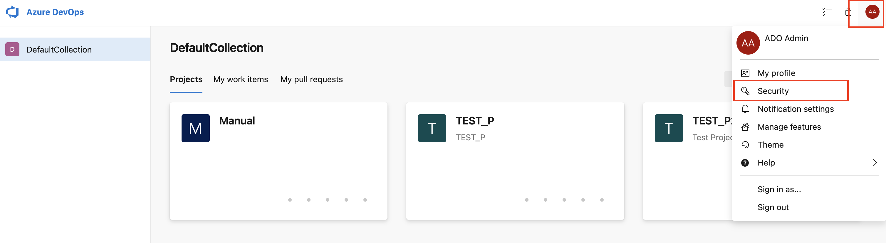
Task: Click the large ADO Admin avatar
Action: [x=748, y=43]
